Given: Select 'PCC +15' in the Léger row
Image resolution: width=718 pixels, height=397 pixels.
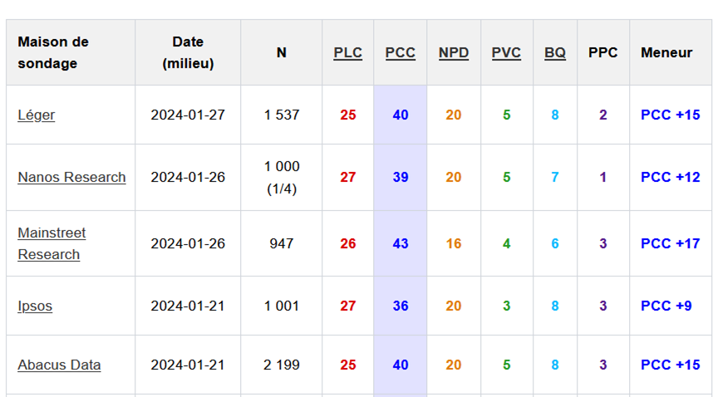Looking at the screenshot, I should (x=671, y=115).
